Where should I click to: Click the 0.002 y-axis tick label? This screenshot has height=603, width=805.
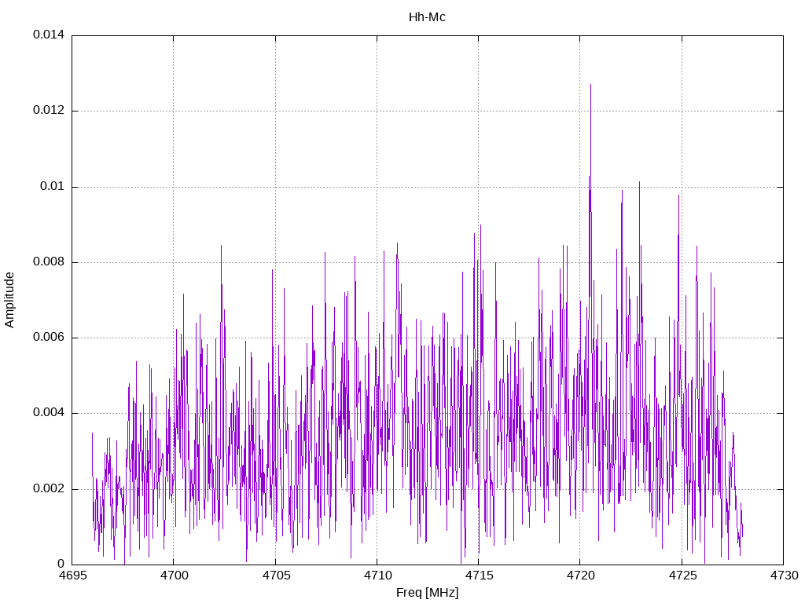[x=49, y=488]
